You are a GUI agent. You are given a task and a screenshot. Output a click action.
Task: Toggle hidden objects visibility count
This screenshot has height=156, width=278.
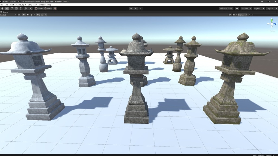pos(38,15)
